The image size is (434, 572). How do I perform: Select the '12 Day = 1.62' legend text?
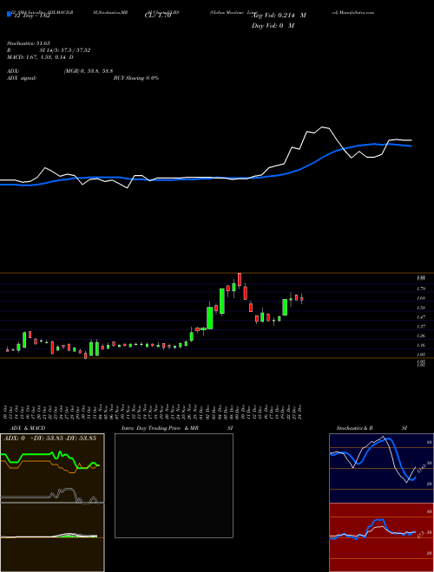31,16
